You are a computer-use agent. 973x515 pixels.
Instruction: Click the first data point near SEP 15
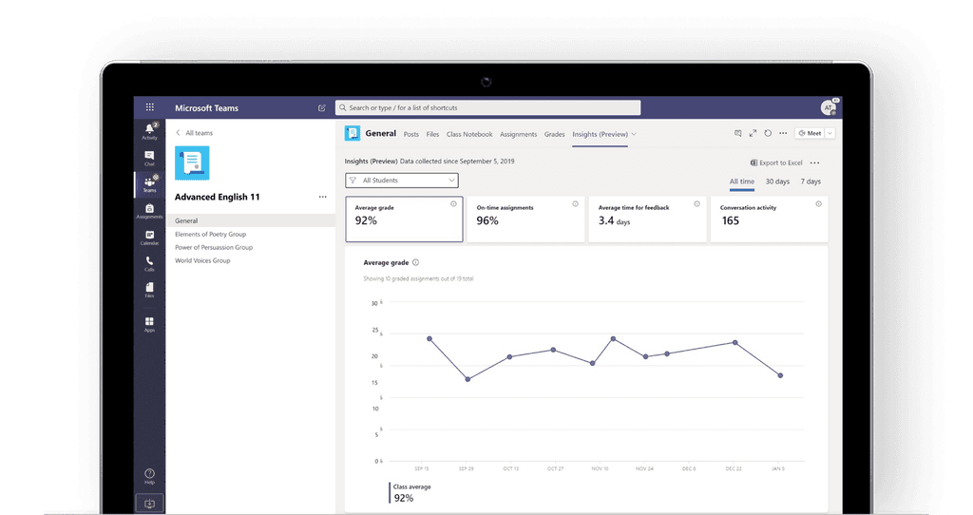coord(429,339)
